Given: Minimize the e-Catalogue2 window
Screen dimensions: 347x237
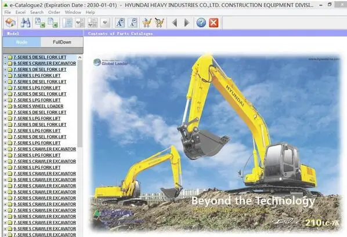Looking at the screenshot, I should 321,5.
